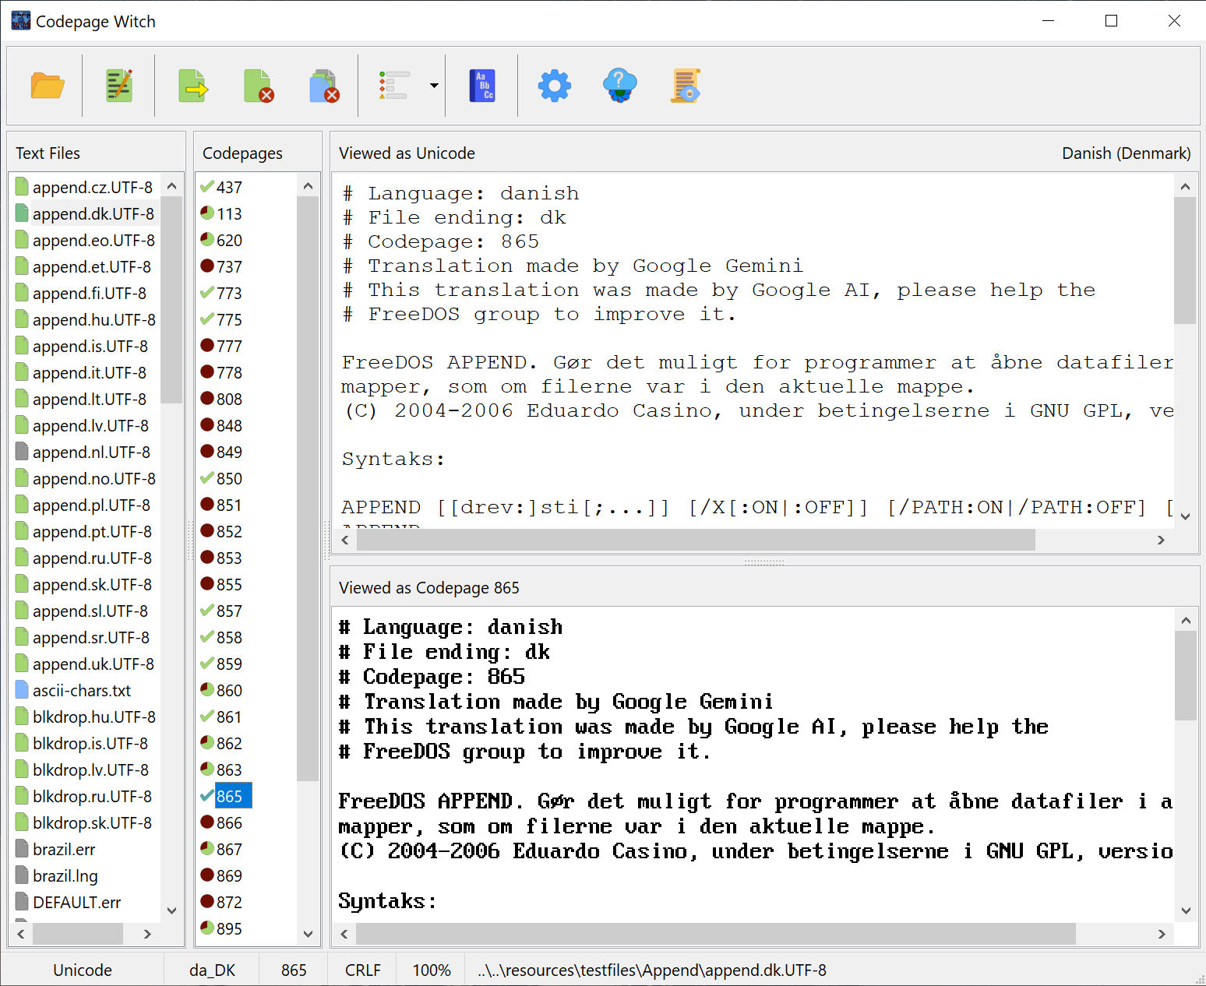This screenshot has width=1206, height=986.
Task: Open the Aa Bb Cc font book icon
Action: (482, 86)
